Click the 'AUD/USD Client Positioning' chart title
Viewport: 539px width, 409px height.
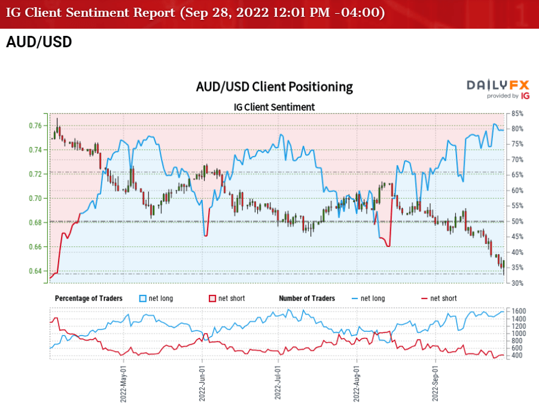[275, 87]
